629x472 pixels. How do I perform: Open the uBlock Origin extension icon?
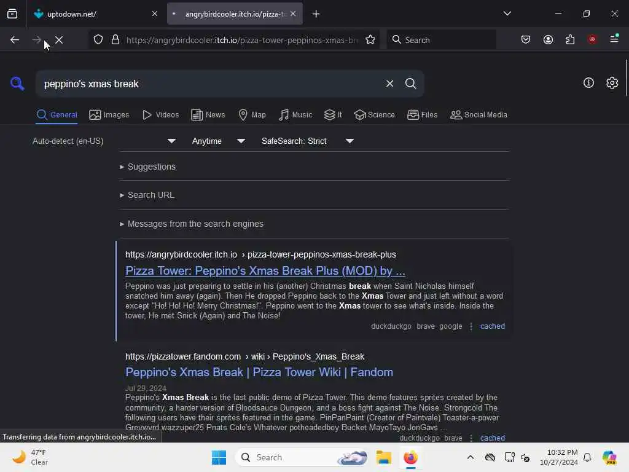coord(592,39)
